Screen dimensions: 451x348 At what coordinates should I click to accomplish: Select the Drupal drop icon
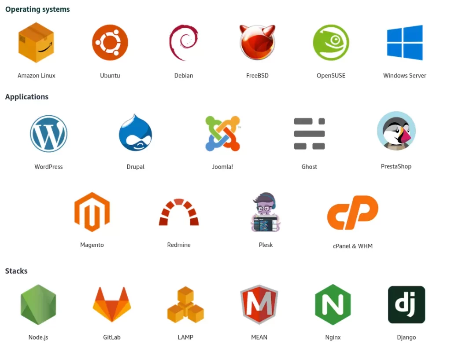pyautogui.click(x=135, y=132)
